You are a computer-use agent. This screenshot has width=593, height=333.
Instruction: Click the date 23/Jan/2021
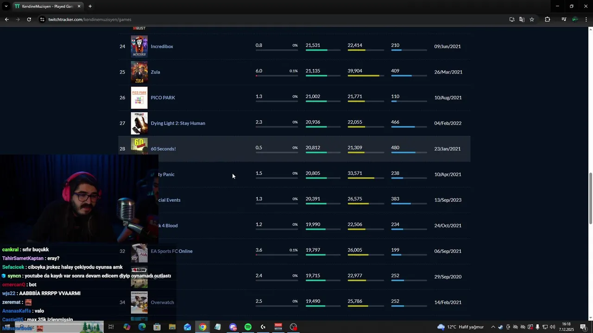point(448,149)
